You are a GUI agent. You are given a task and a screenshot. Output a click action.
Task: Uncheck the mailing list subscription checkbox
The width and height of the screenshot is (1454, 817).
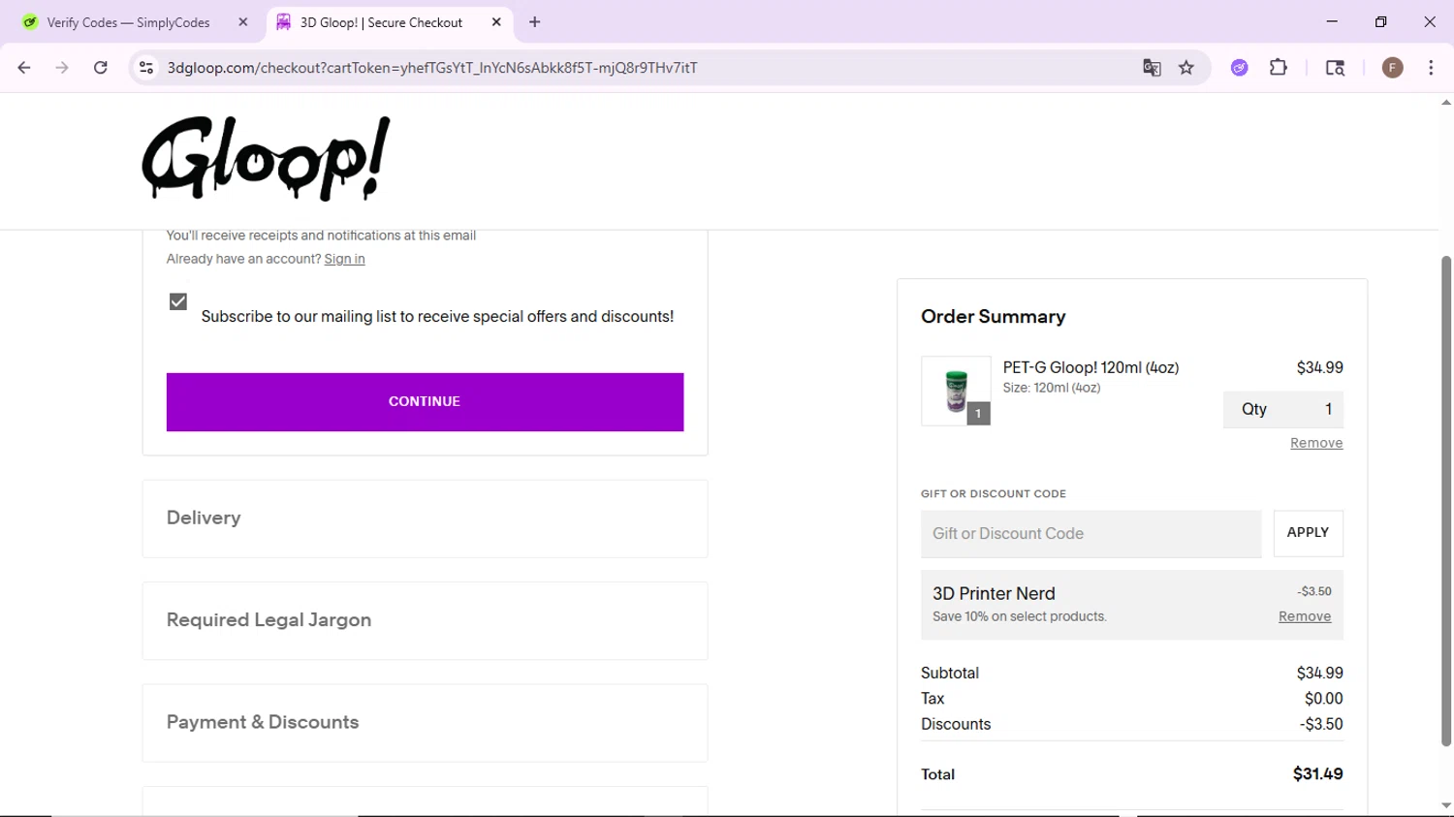(178, 301)
